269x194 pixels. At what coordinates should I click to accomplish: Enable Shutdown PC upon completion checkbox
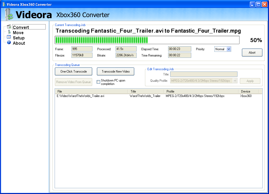[x=99, y=82]
